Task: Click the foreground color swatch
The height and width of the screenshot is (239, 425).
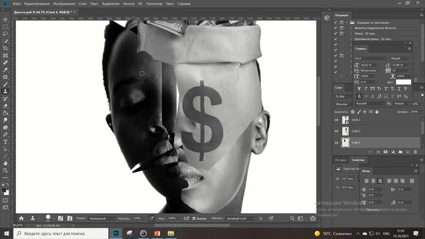Action: pos(4,190)
